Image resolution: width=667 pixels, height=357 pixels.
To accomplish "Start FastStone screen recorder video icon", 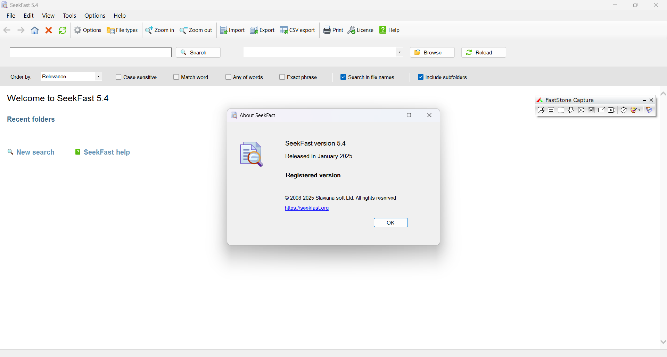I will [612, 110].
